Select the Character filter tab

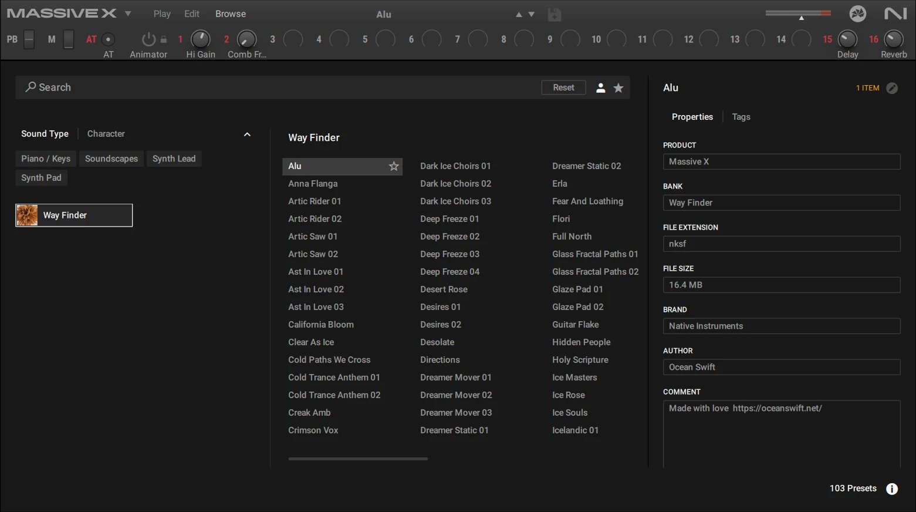coord(106,134)
